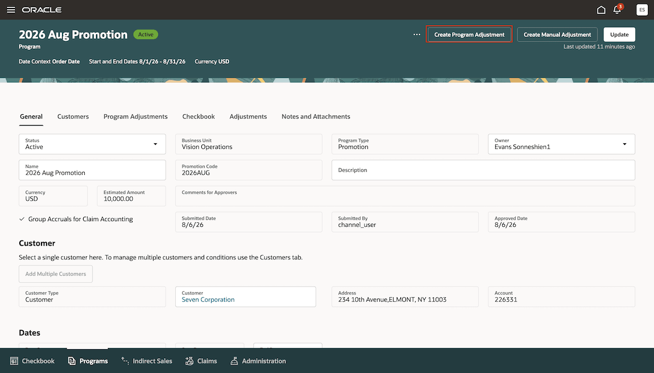Click the Submitted Date field

click(249, 222)
